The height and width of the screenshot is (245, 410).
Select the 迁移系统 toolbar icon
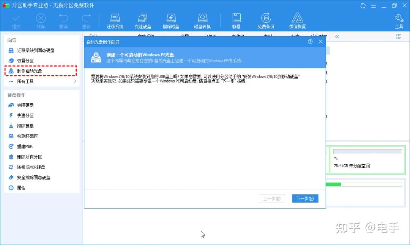coord(115,20)
